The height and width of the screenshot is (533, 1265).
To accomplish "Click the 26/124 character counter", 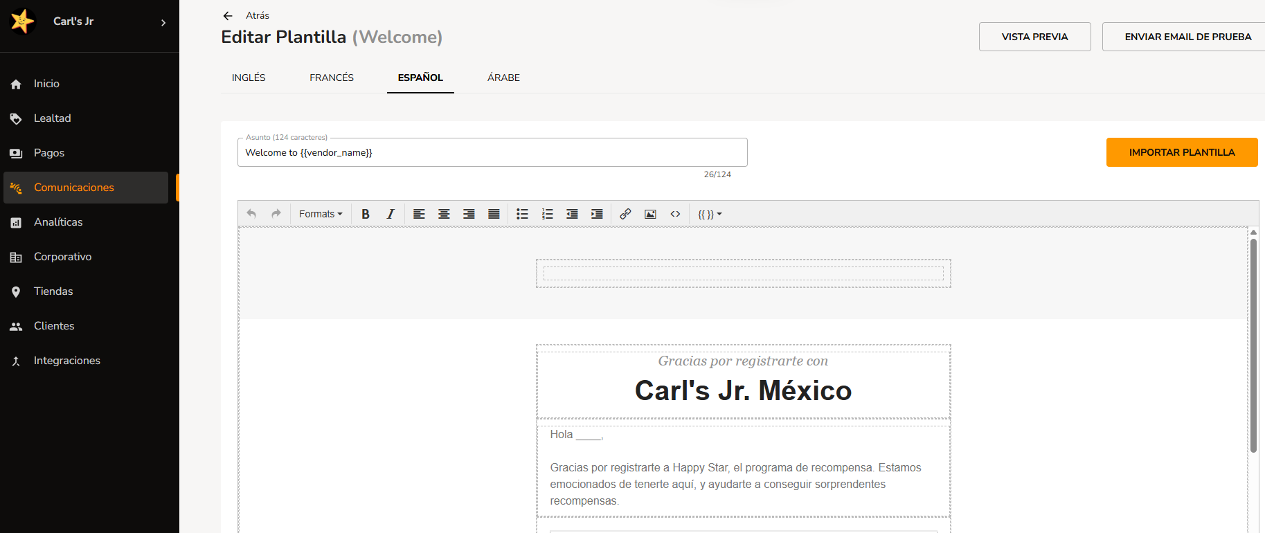I will [717, 174].
